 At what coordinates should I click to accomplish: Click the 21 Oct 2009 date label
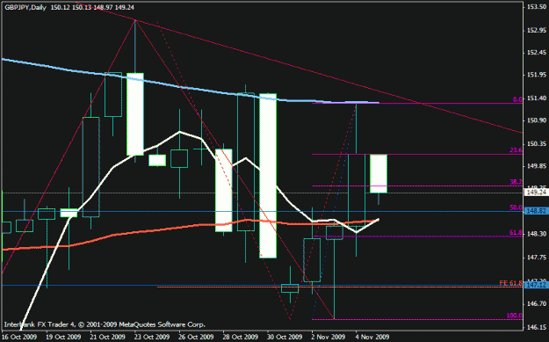coord(108,337)
